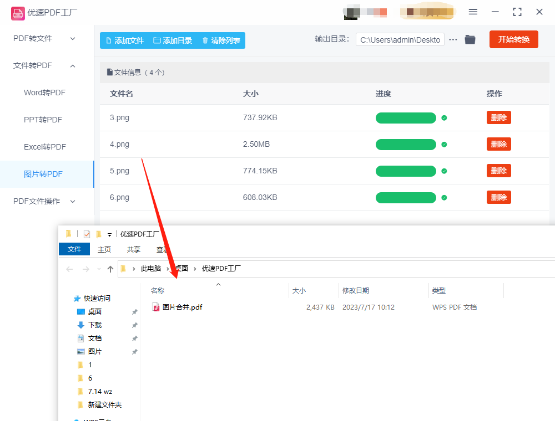Sort by 名称 column header in Explorer
The height and width of the screenshot is (421, 555).
tap(158, 291)
